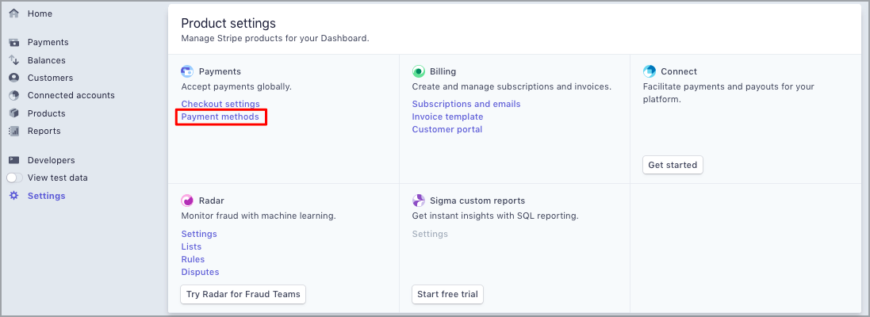Click the blue Connect product icon
The height and width of the screenshot is (317, 870).
pyautogui.click(x=650, y=71)
